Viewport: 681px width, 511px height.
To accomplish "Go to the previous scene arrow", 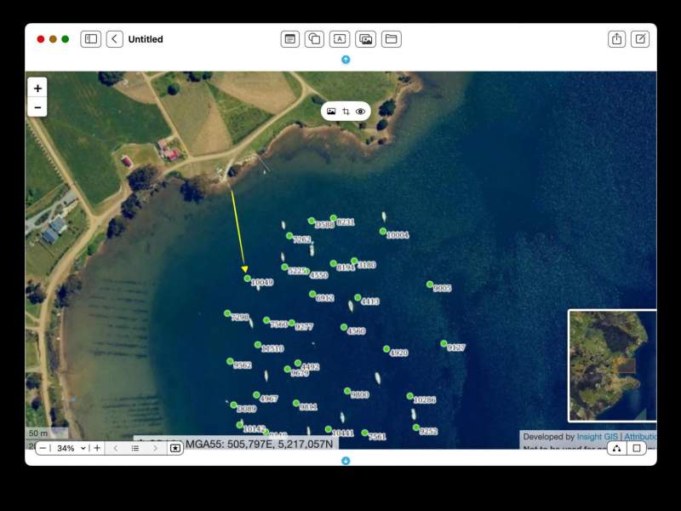I will coord(116,448).
